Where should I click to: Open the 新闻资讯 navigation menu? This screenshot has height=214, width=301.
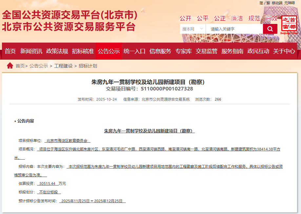click(31, 51)
